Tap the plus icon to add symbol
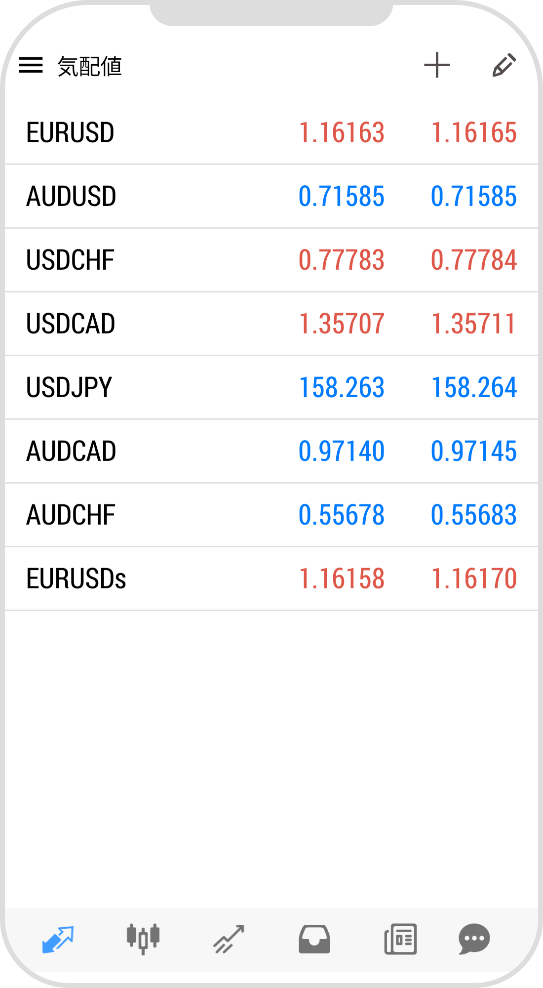This screenshot has height=988, width=543. (437, 65)
